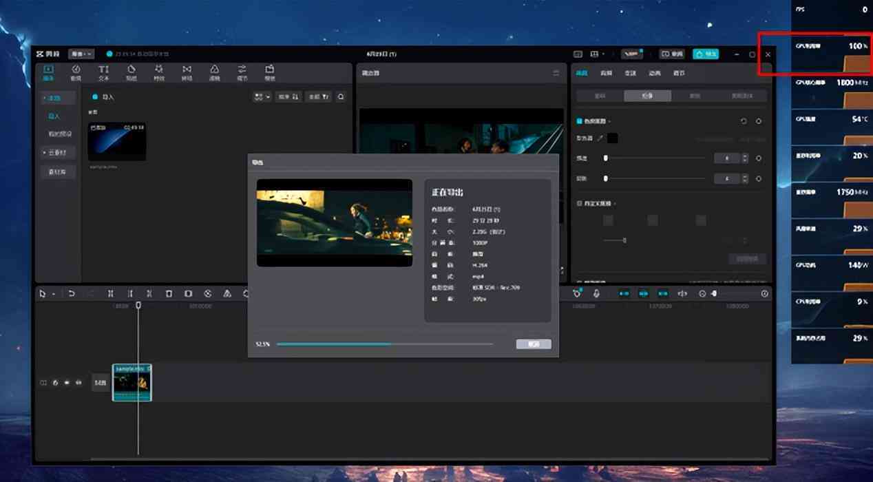Open the 排序 sort dropdown in media panel
The height and width of the screenshot is (482, 873).
[x=288, y=97]
